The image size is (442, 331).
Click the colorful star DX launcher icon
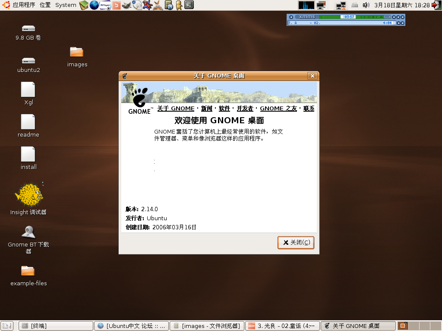148,5
